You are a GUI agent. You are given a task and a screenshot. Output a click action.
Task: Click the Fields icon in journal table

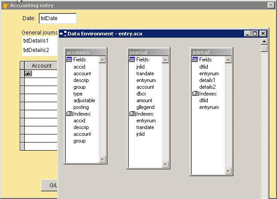(132, 60)
